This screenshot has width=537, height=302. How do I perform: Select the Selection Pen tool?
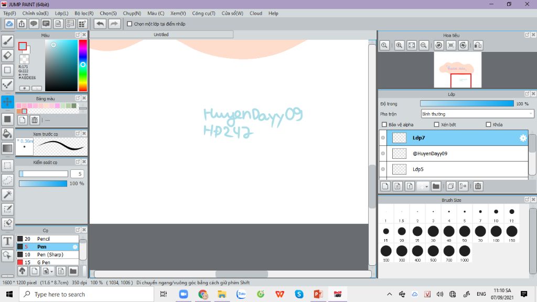pyautogui.click(x=7, y=209)
